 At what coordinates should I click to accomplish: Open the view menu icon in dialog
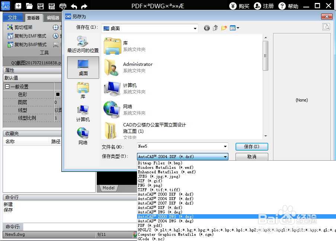coord(234,28)
